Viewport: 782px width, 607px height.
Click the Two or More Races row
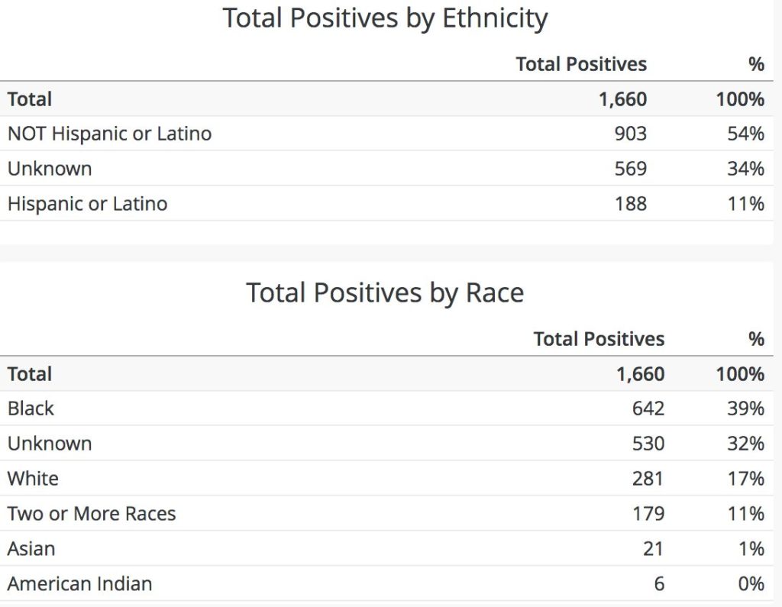pos(92,514)
